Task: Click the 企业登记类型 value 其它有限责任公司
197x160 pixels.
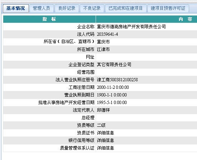Action: (114, 65)
